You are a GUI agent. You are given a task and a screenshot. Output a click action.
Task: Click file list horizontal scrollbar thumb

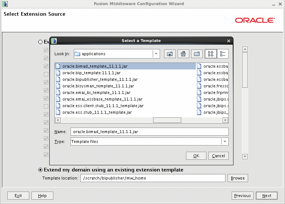(167, 120)
